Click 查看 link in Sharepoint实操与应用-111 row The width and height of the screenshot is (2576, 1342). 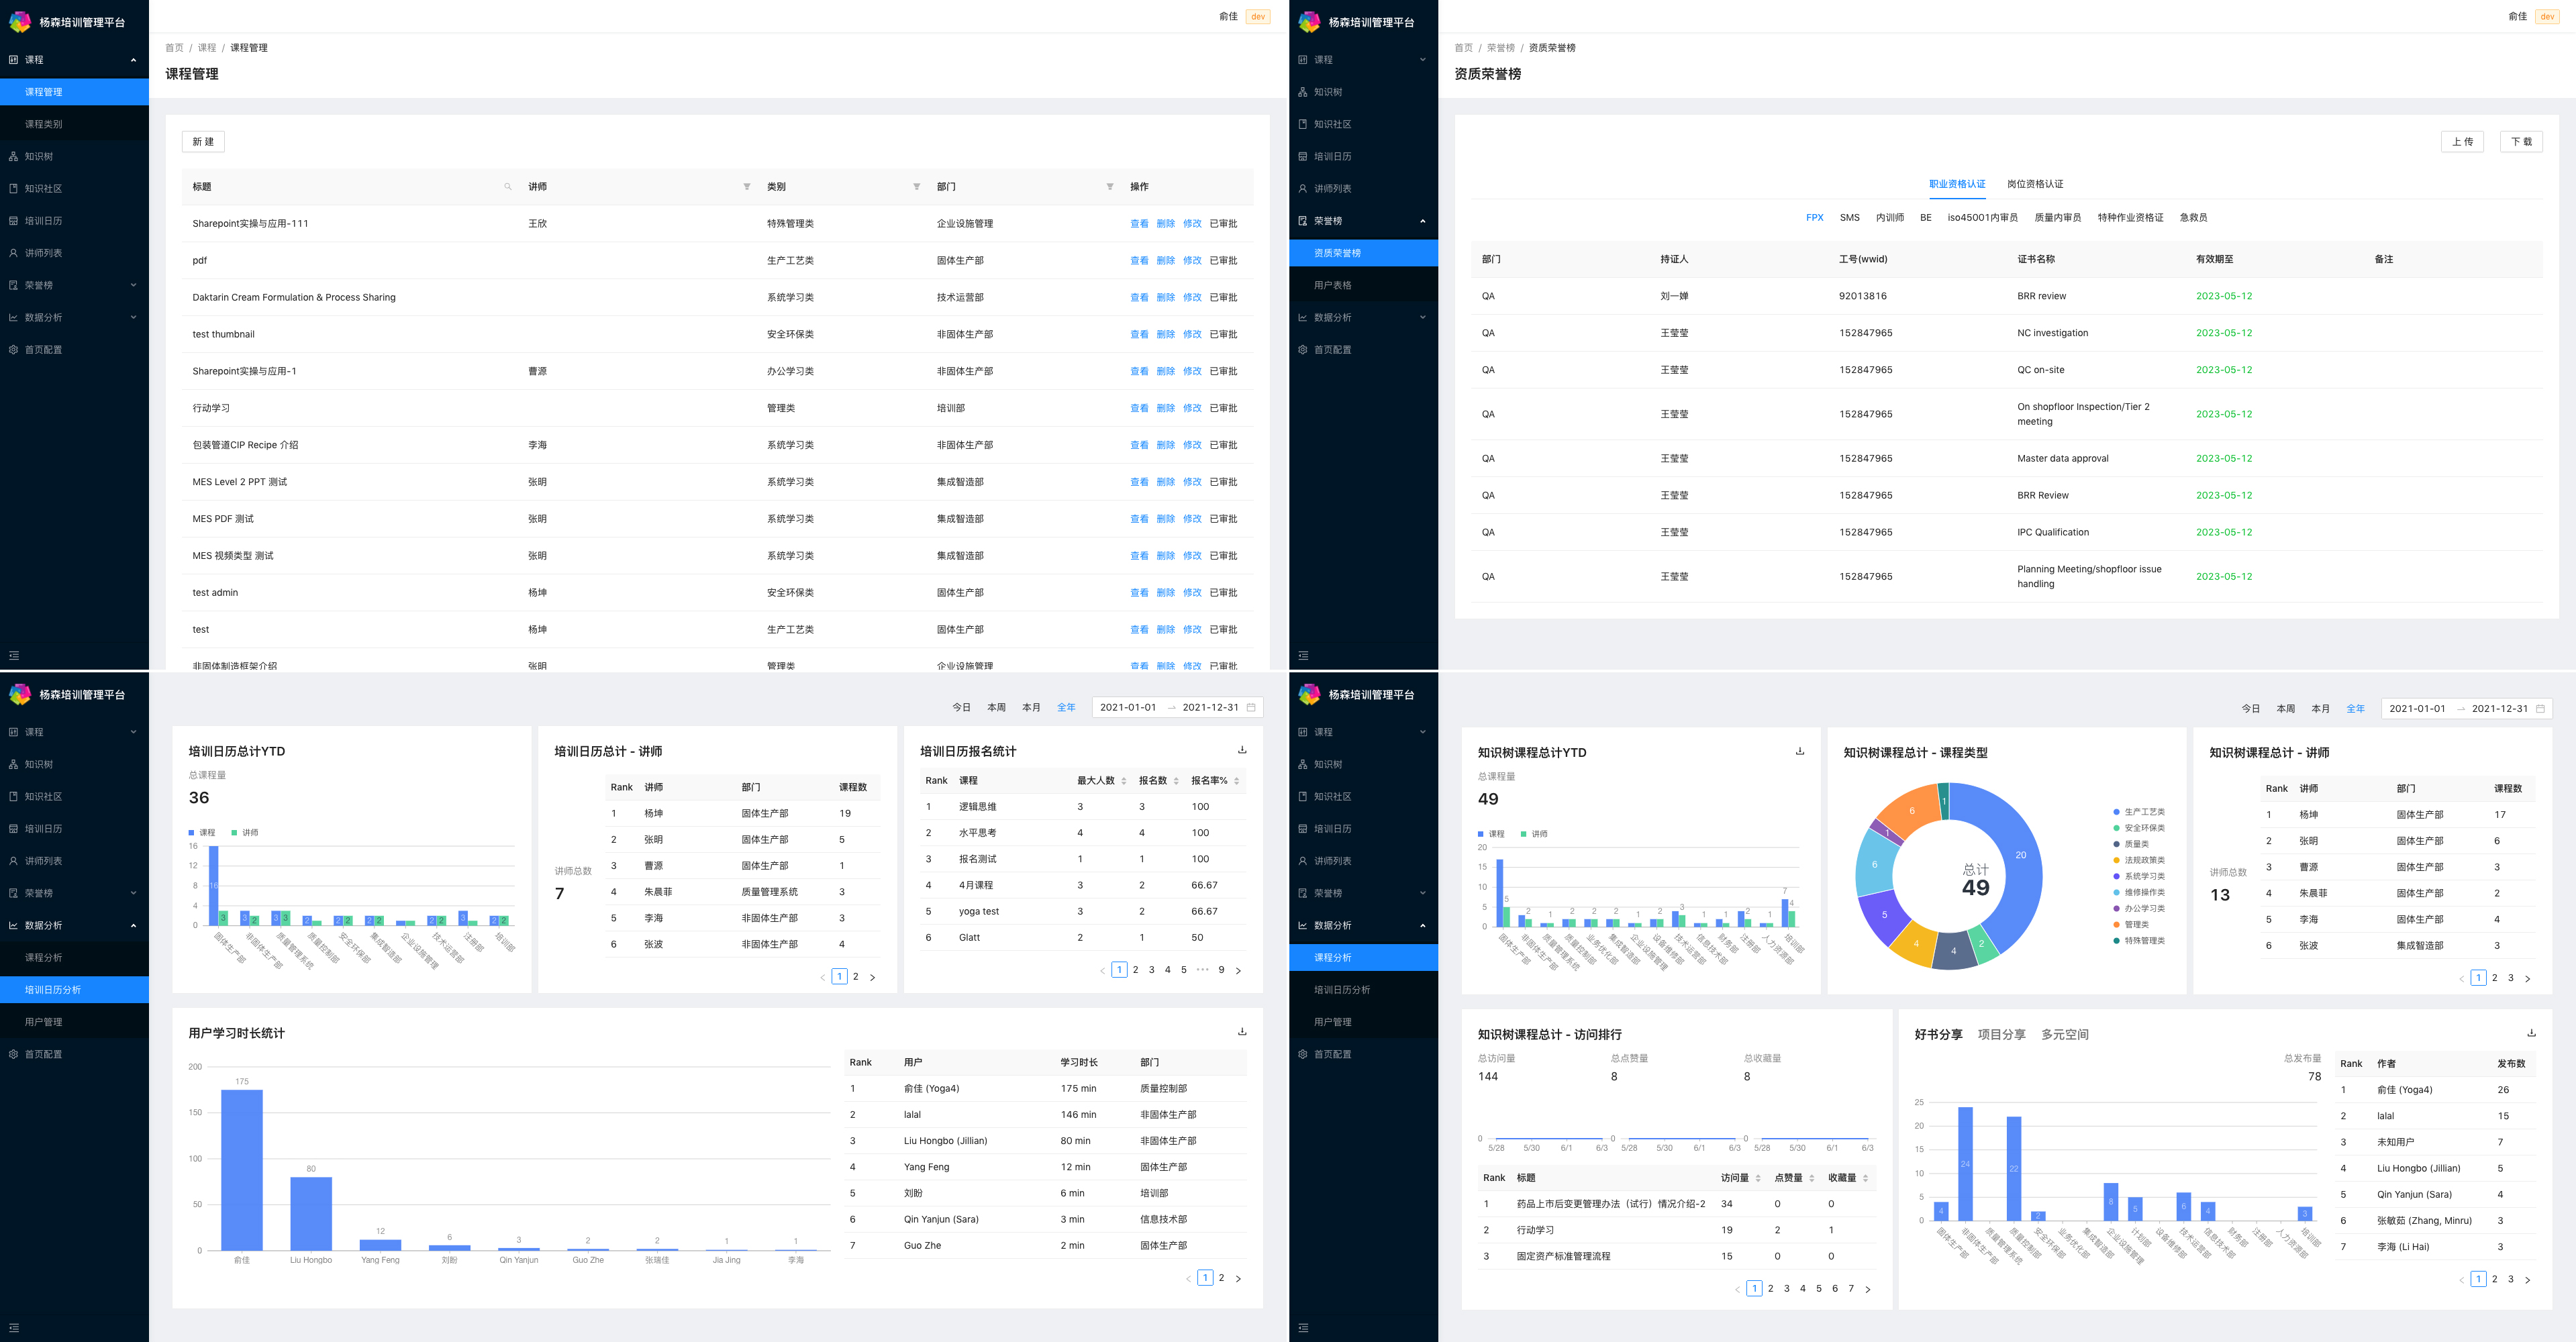1139,224
